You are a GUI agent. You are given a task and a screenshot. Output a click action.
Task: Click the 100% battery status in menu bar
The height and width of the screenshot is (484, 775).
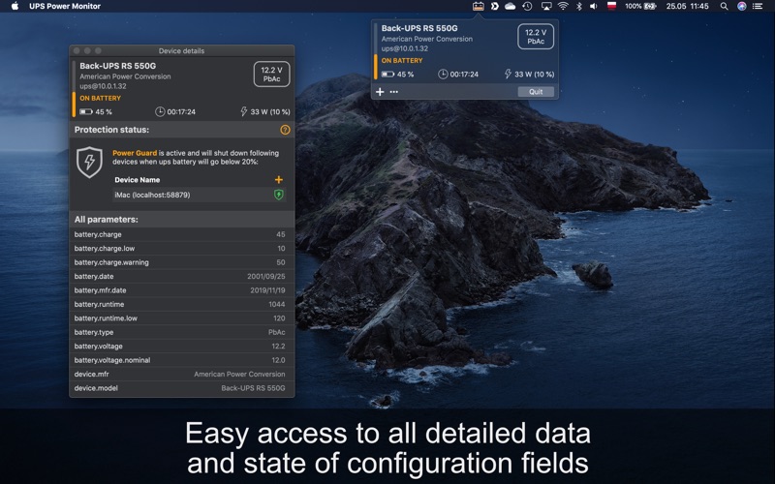pos(640,7)
